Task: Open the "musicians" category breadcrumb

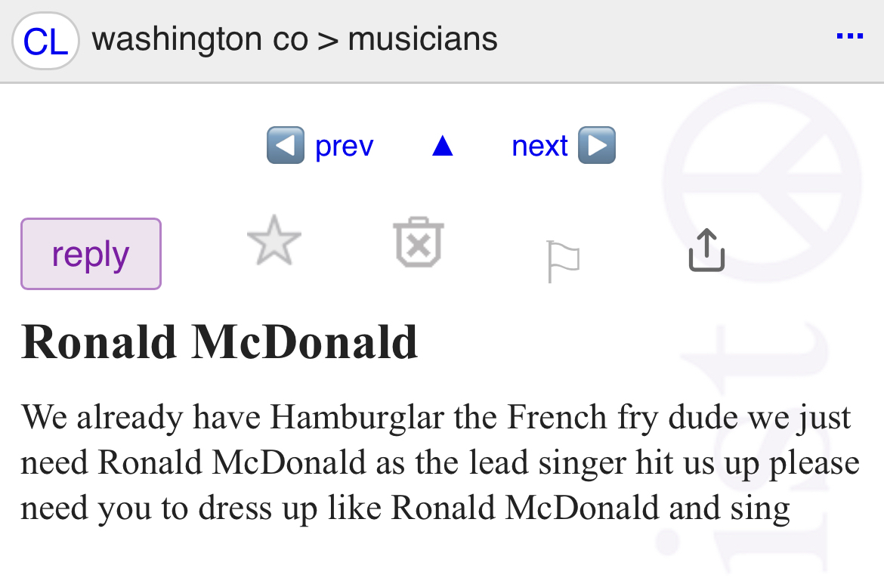Action: point(422,39)
